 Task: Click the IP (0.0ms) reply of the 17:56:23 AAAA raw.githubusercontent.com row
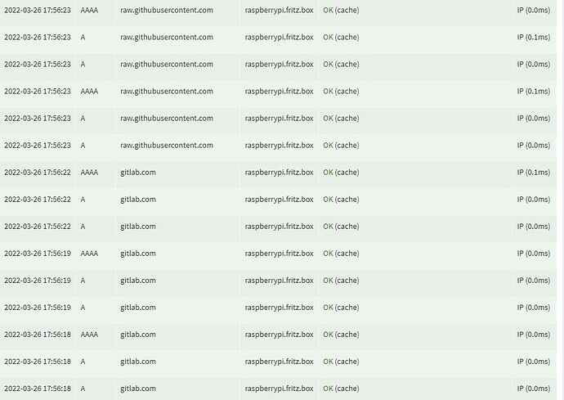534,10
